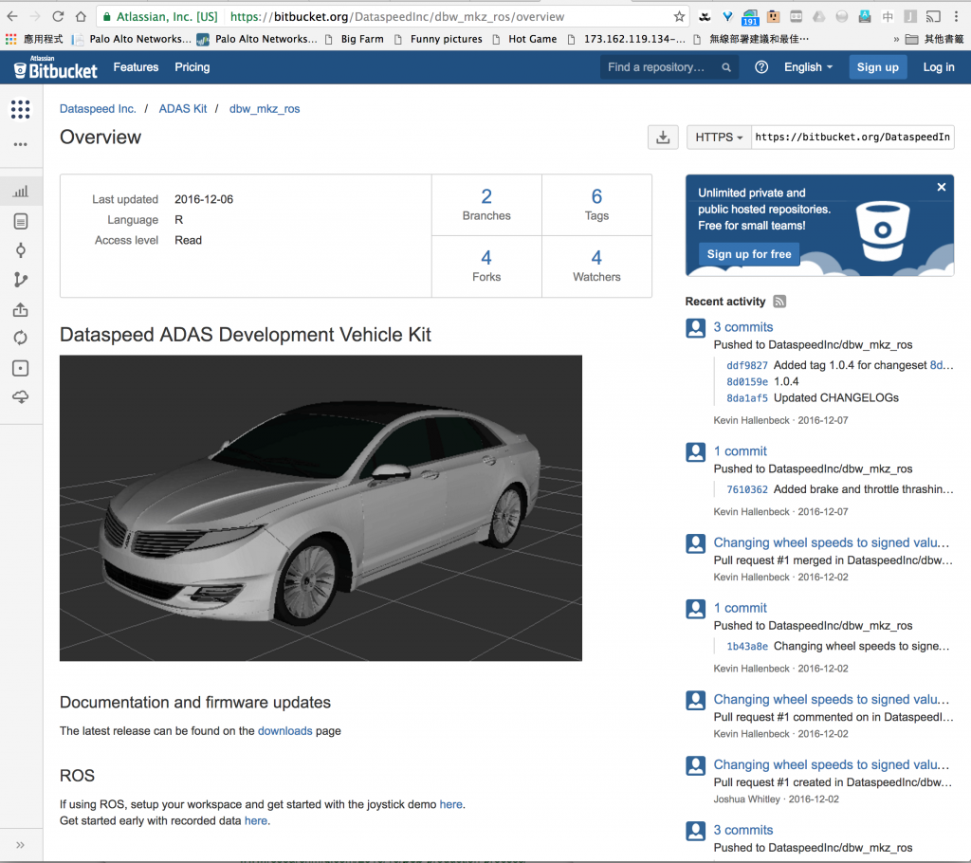Click the Chrome cast extension icon
The width and height of the screenshot is (971, 863).
(933, 17)
